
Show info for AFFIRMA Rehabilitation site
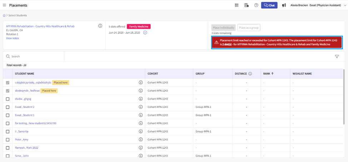tap(100, 26)
